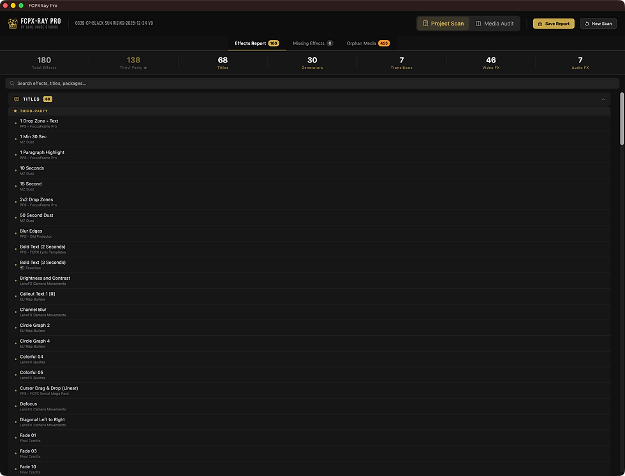The image size is (625, 476).
Task: Filter by 30 Generators
Action: click(x=312, y=63)
